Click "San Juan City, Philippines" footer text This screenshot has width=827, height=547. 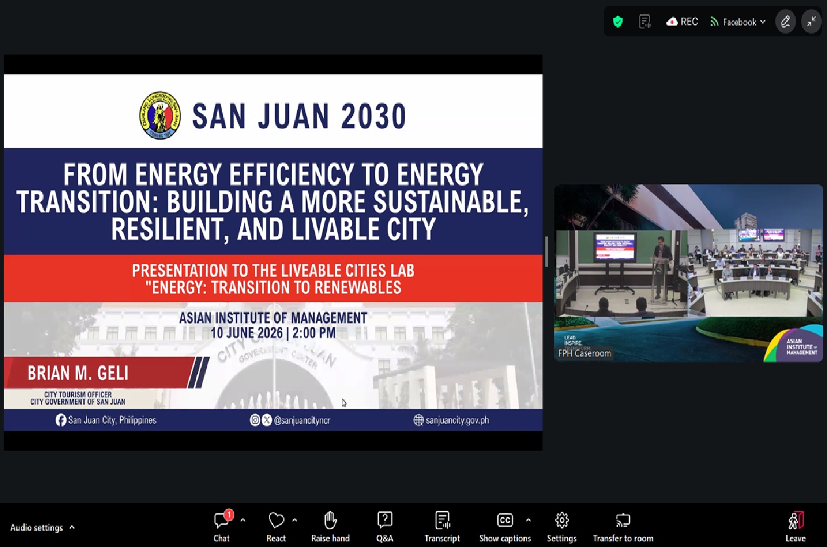pos(112,420)
